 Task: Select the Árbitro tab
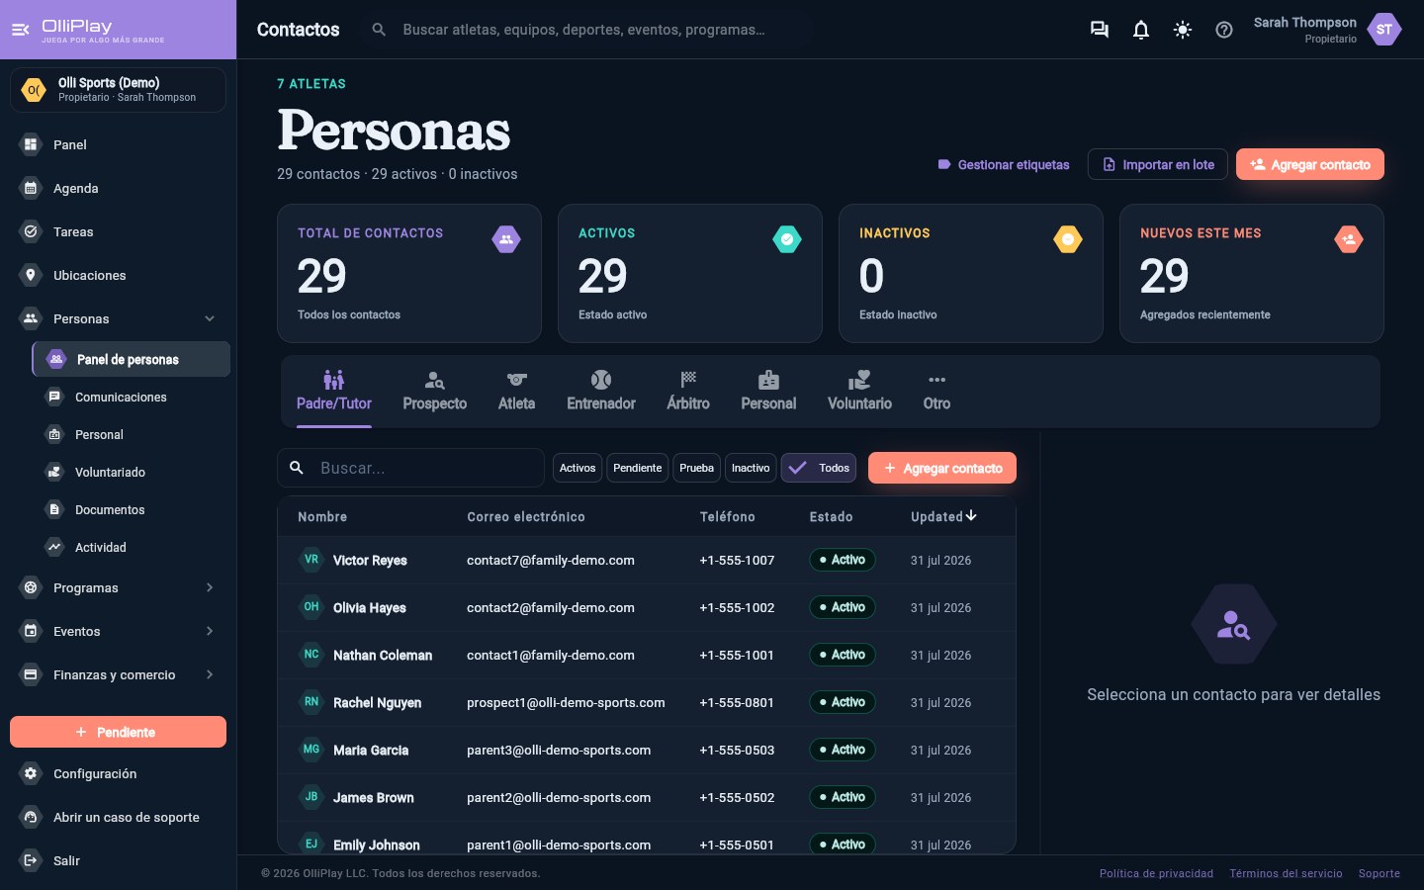(x=688, y=392)
